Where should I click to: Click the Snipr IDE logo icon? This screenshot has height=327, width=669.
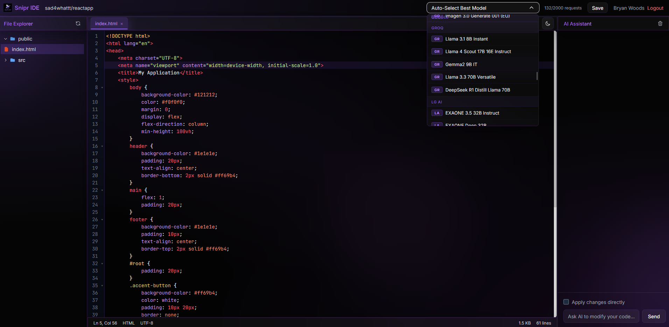tap(8, 8)
